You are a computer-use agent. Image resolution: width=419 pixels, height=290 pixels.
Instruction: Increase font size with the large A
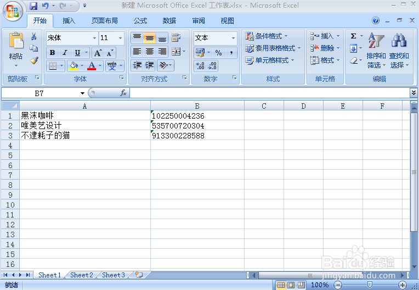(x=98, y=53)
